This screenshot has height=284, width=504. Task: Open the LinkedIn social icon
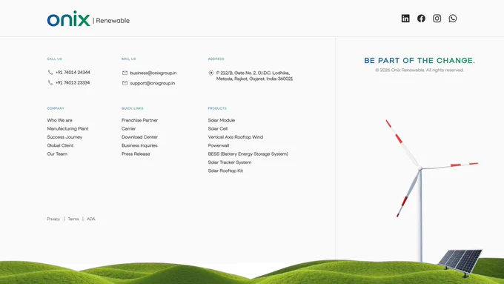point(405,19)
